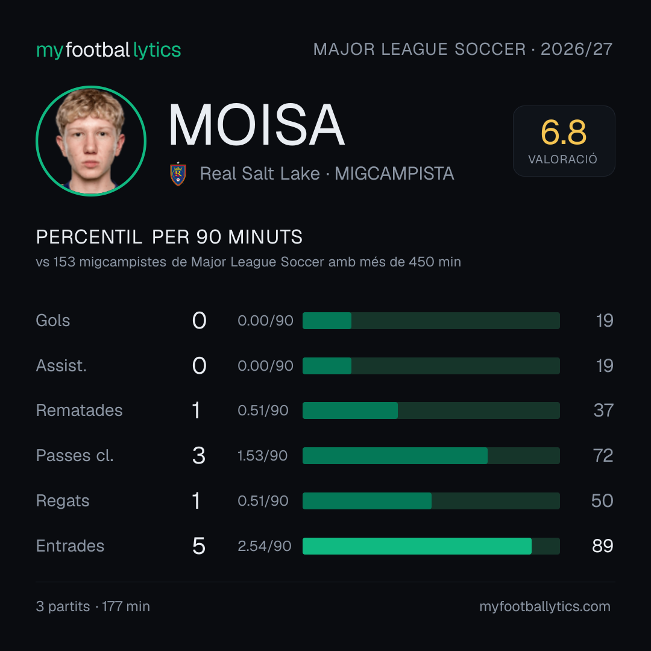Click the 2.54/90 Entrades rate
The width and height of the screenshot is (651, 651).
[x=265, y=546]
